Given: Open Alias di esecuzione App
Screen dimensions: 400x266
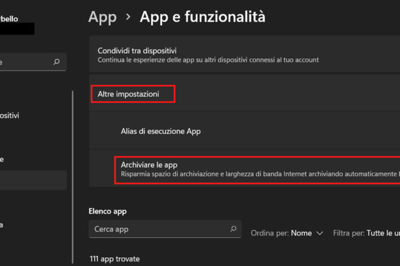Looking at the screenshot, I should [161, 131].
